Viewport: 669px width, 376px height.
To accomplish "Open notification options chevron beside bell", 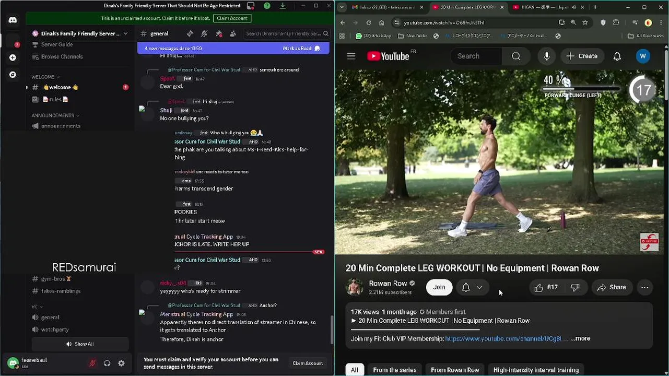I will [479, 287].
